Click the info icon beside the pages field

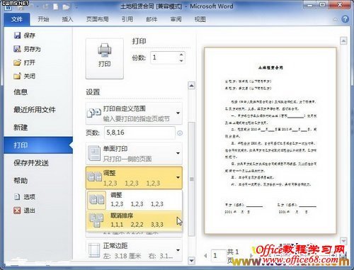tap(180, 133)
